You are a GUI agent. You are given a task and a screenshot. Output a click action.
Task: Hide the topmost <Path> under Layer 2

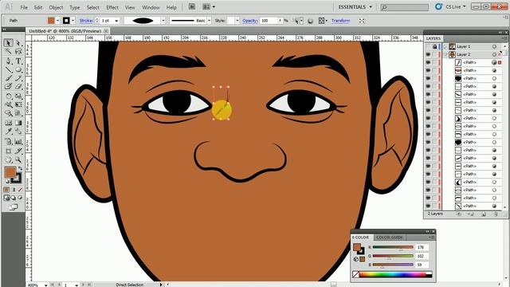point(428,62)
